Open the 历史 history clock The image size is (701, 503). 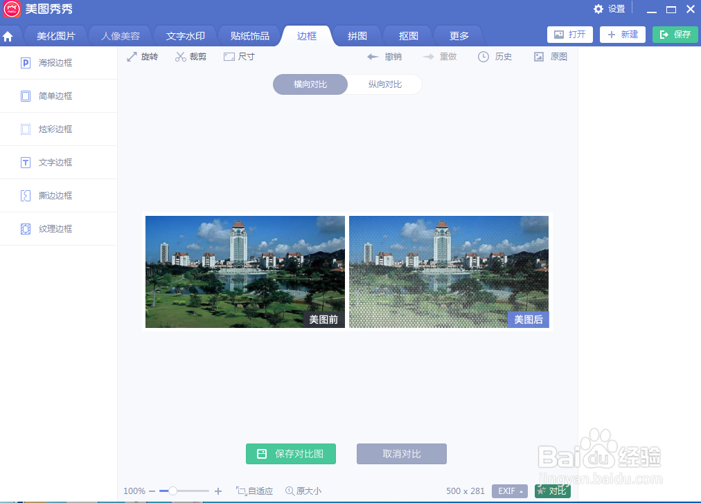pyautogui.click(x=495, y=57)
